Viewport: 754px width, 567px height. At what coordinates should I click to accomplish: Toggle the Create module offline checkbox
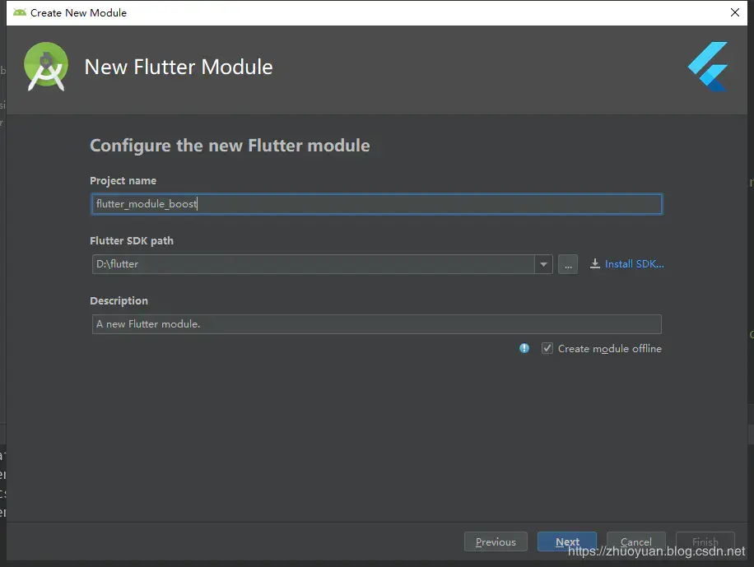[547, 348]
